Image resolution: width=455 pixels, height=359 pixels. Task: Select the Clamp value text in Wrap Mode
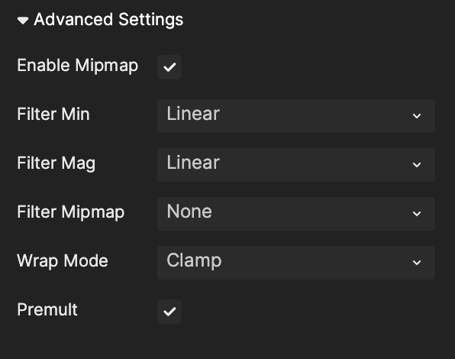[194, 260]
